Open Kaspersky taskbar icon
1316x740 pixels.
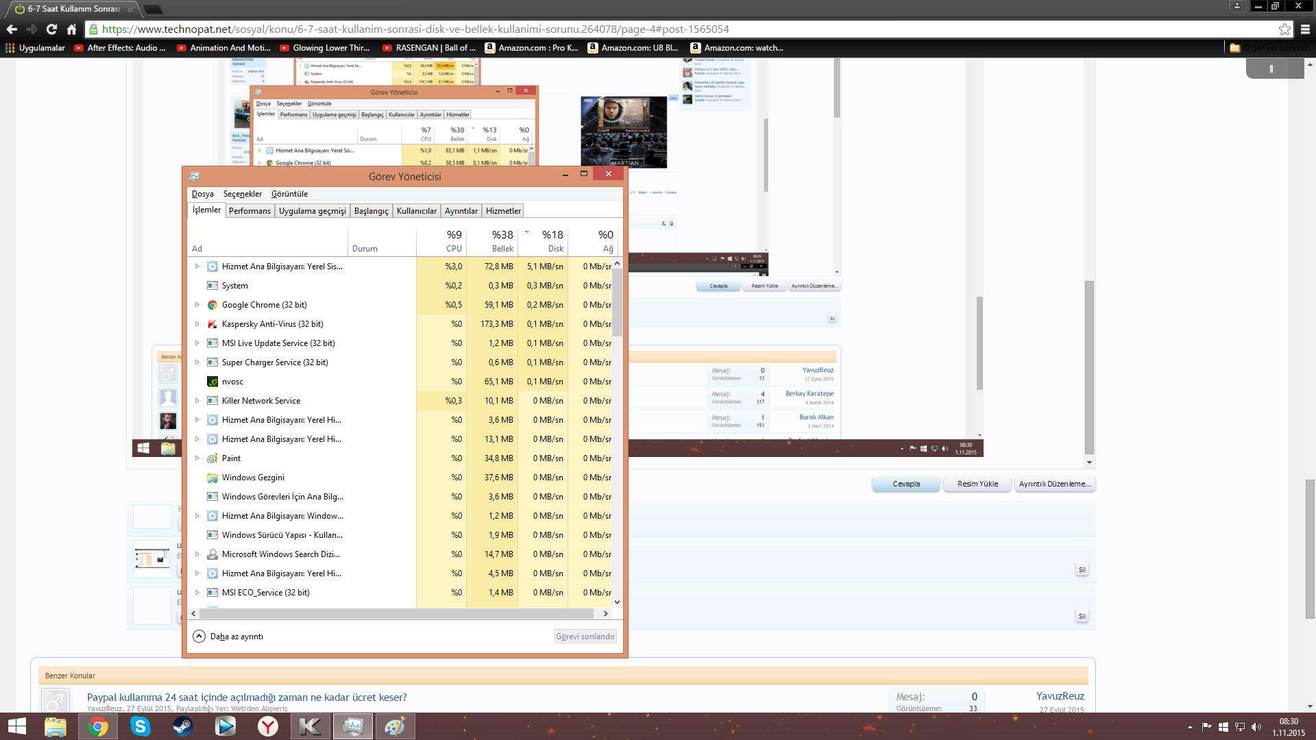coord(310,726)
